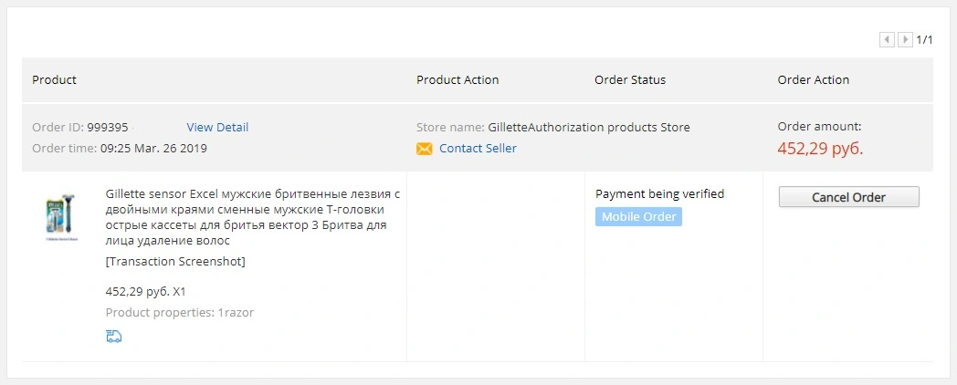
Task: Click the 1/1 page indicator
Action: [x=925, y=39]
